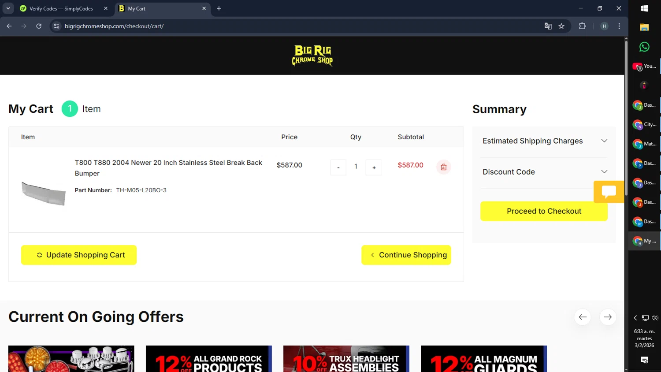The width and height of the screenshot is (661, 372).
Task: Open WhatsApp from taskbar
Action: pyautogui.click(x=644, y=47)
